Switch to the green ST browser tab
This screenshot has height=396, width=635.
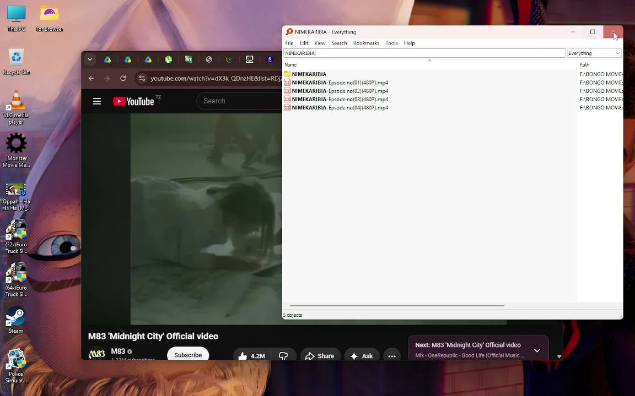coord(189,59)
